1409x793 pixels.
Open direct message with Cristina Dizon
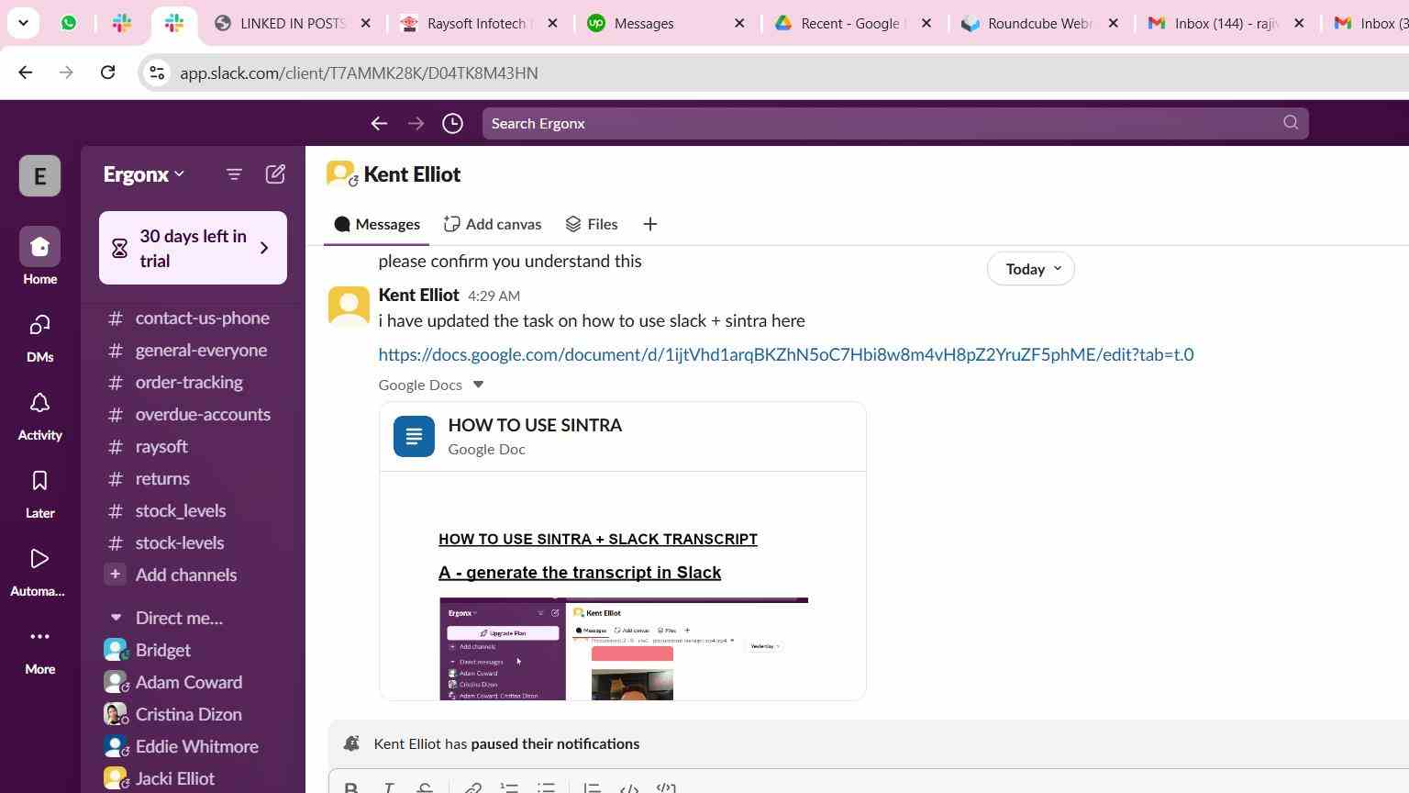pyautogui.click(x=189, y=714)
